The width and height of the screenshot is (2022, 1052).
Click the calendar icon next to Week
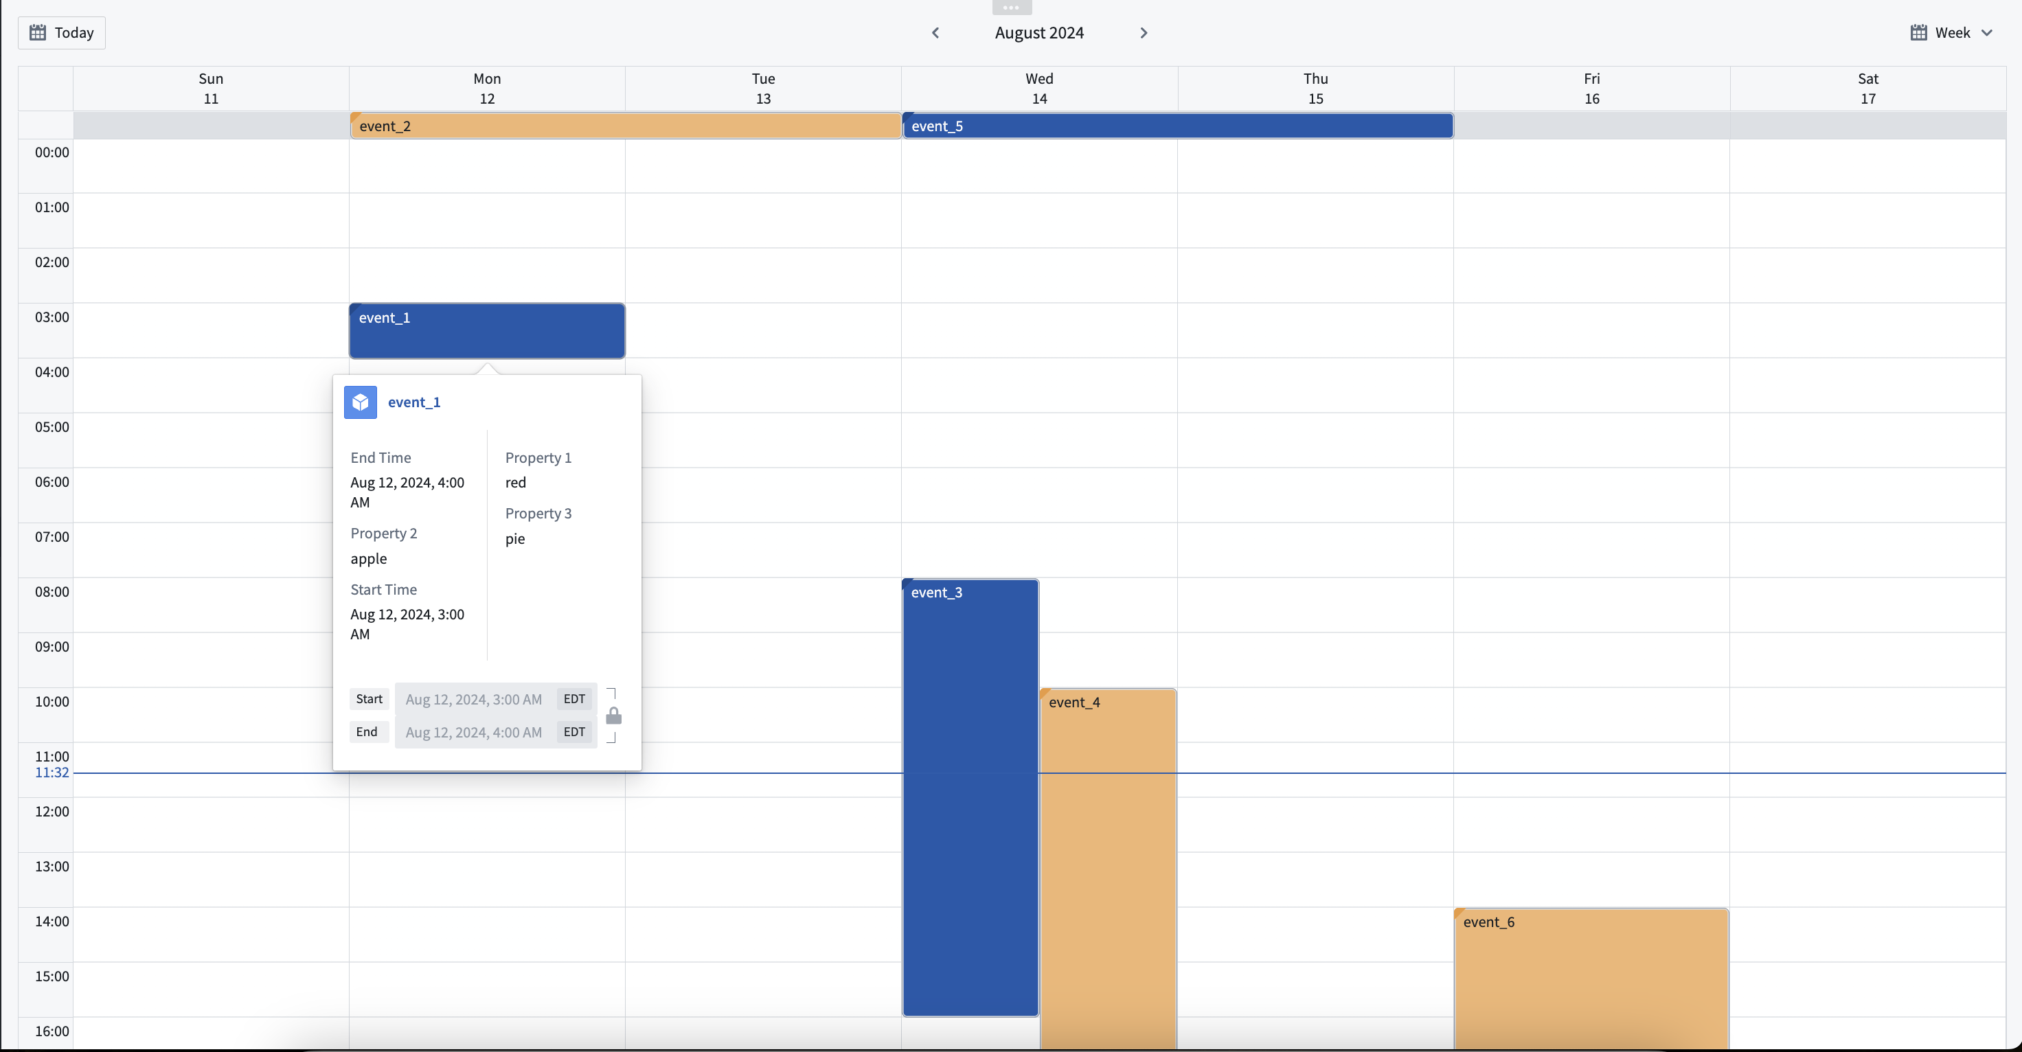[1918, 33]
